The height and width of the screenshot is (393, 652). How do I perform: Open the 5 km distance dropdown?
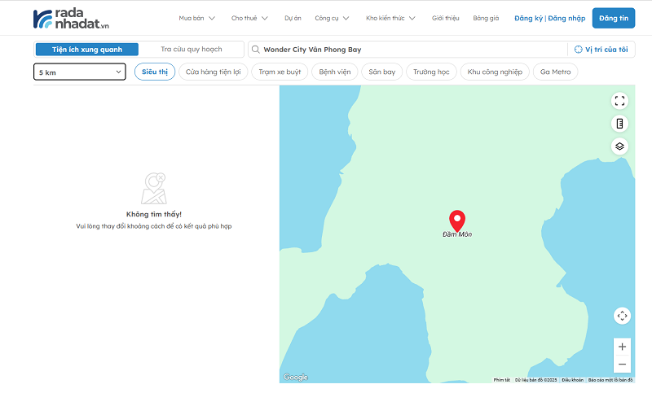79,72
